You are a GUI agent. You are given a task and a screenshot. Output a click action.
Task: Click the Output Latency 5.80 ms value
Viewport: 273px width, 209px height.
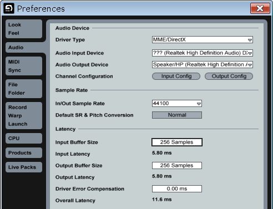tap(162, 176)
